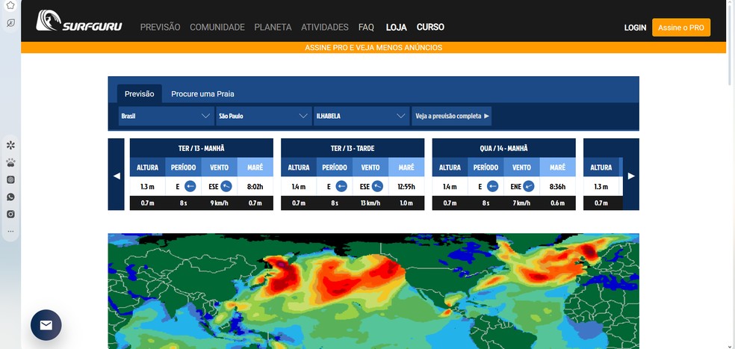Viewport: 735px width, 349px height.
Task: Go to the FAQ page
Action: coord(366,27)
